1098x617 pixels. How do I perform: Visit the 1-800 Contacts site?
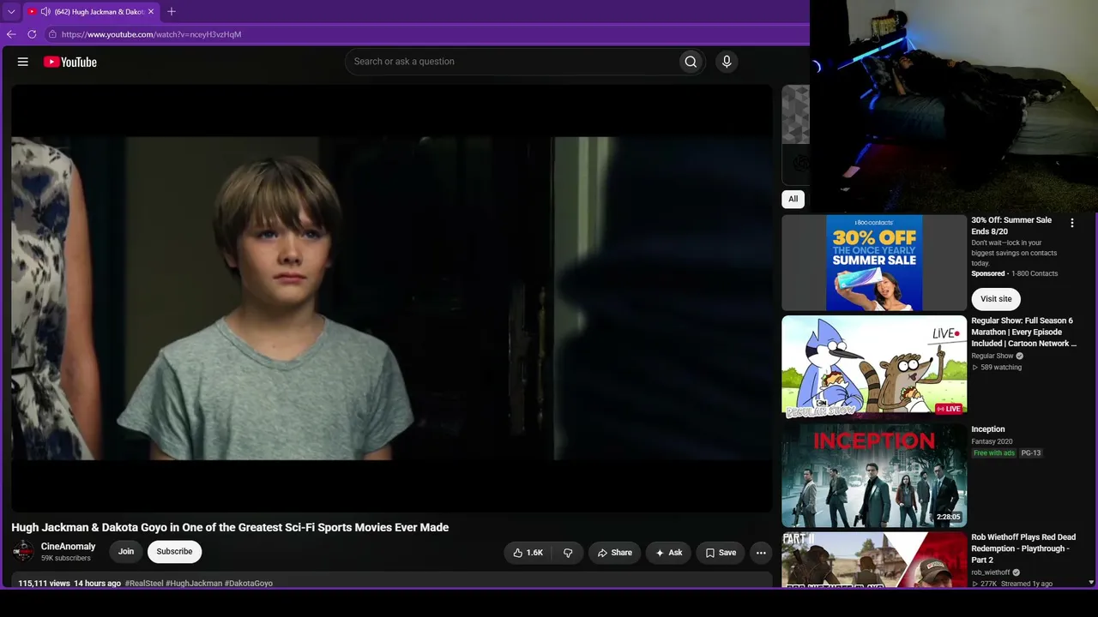(996, 299)
